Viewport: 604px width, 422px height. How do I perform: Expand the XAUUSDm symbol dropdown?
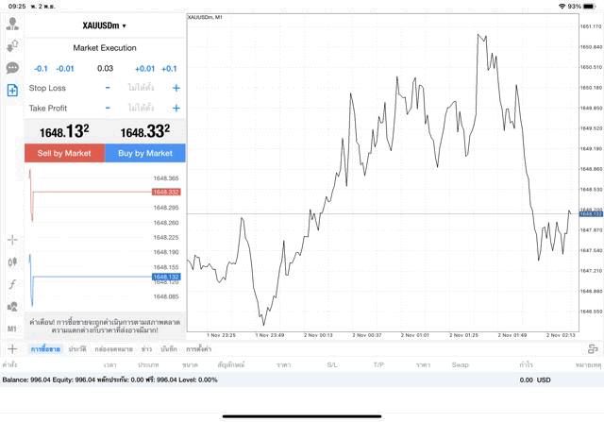click(x=105, y=25)
